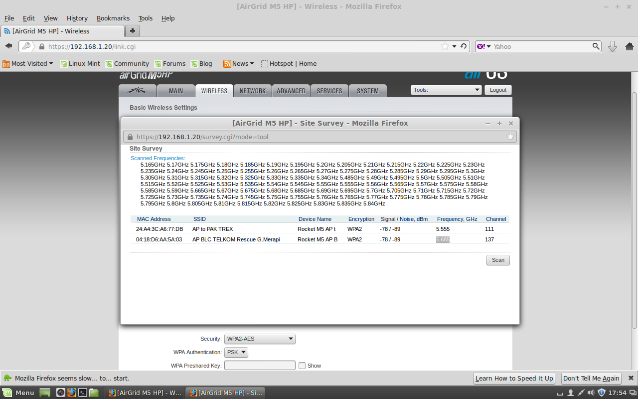Open search engine selector dropdown arrow
Viewport: 638px width, 399px height.
click(x=488, y=46)
